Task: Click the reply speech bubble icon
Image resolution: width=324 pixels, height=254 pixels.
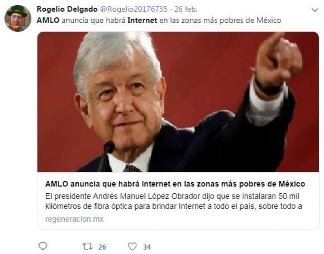Action: [43, 246]
